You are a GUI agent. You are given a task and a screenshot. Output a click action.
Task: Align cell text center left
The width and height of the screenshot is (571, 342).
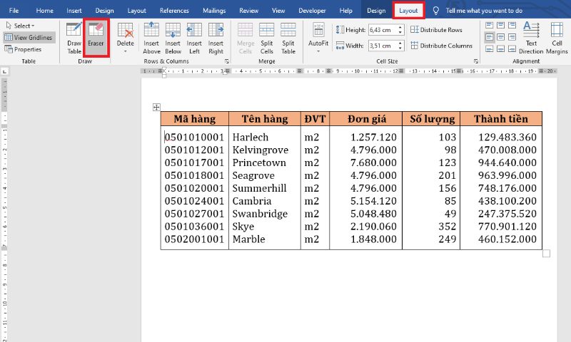490,37
